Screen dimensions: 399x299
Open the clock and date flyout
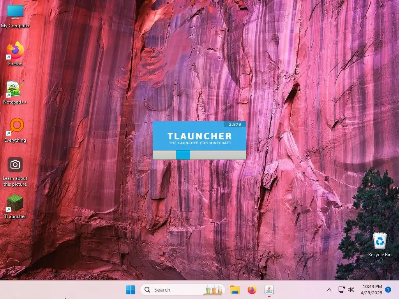(x=371, y=290)
